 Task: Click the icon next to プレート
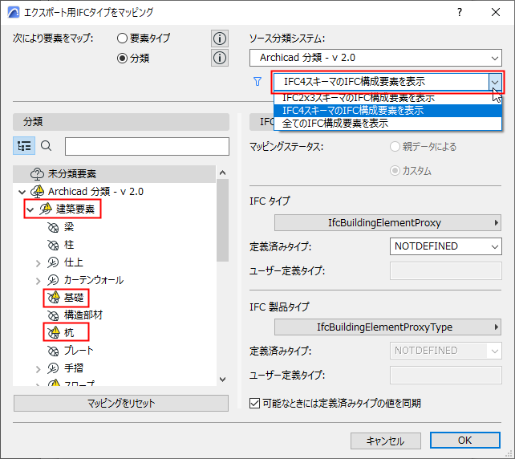click(53, 351)
